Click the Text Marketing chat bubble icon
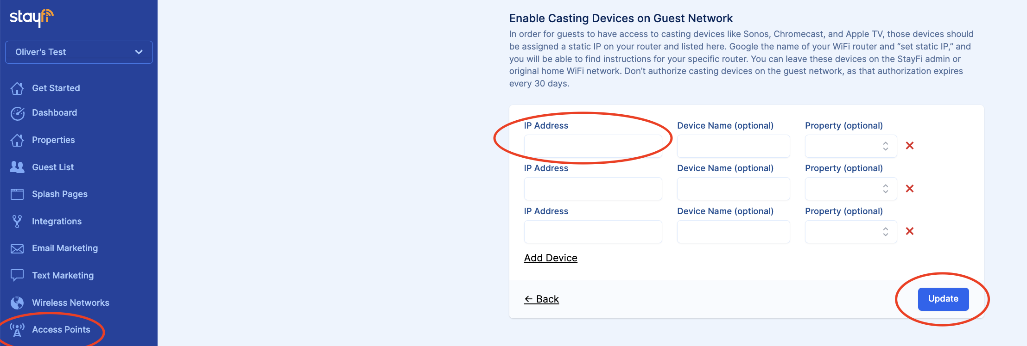 click(17, 276)
